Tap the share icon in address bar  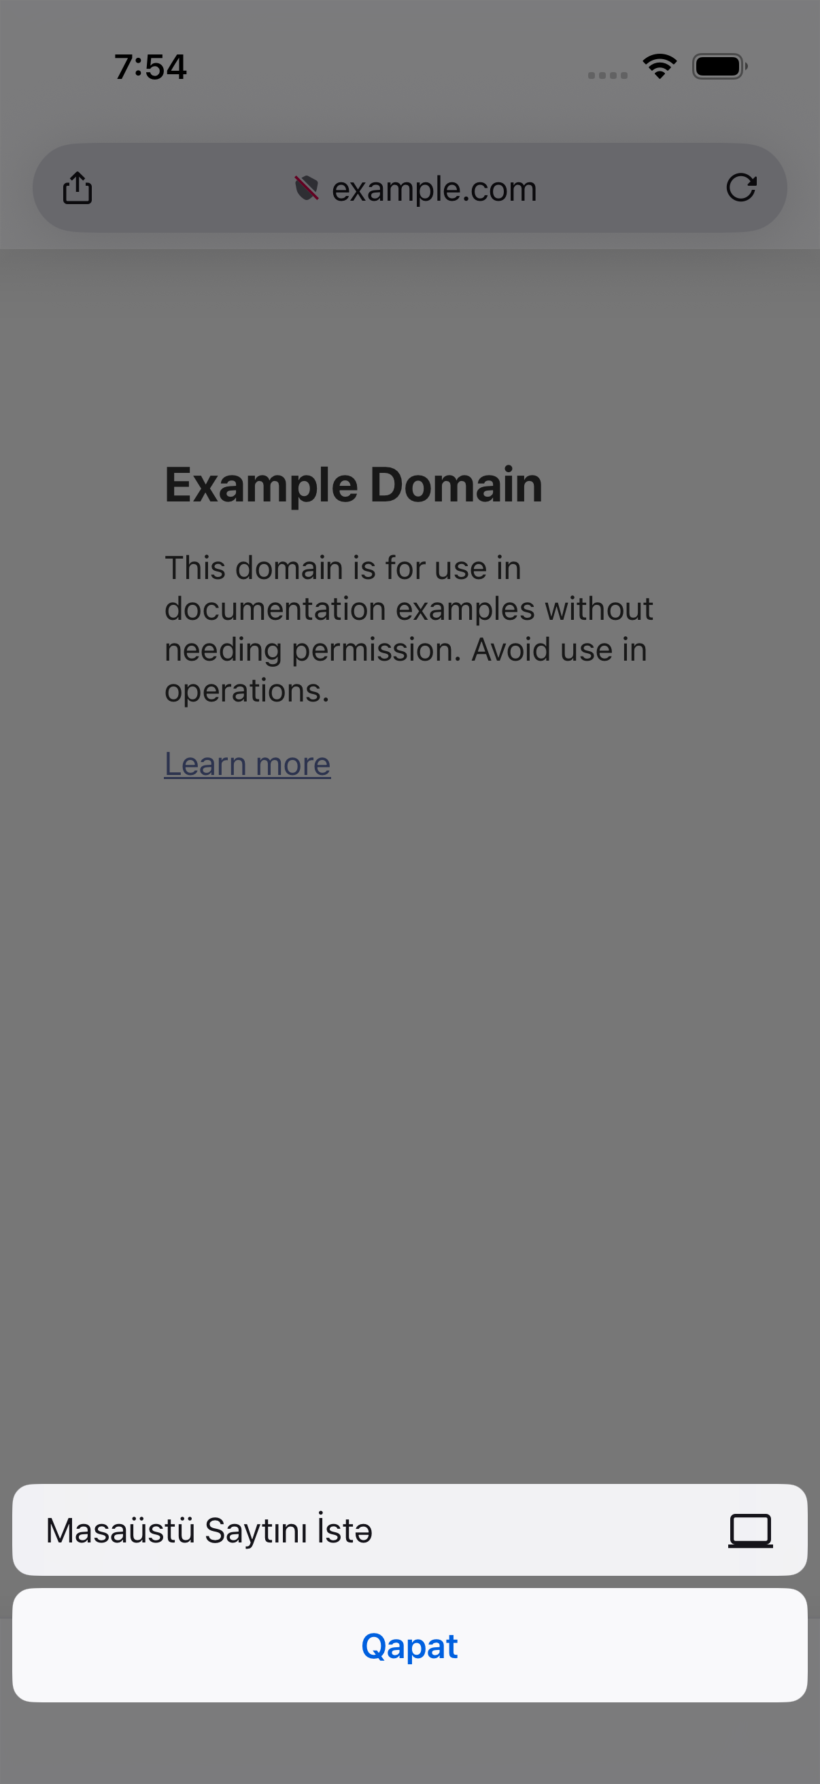click(x=78, y=188)
